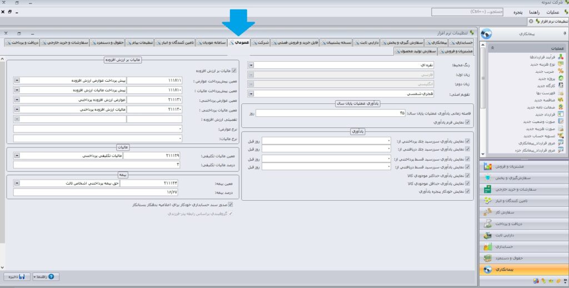Expand navigation pane overflow chevron
This screenshot has height=288, width=569.
point(565,281)
